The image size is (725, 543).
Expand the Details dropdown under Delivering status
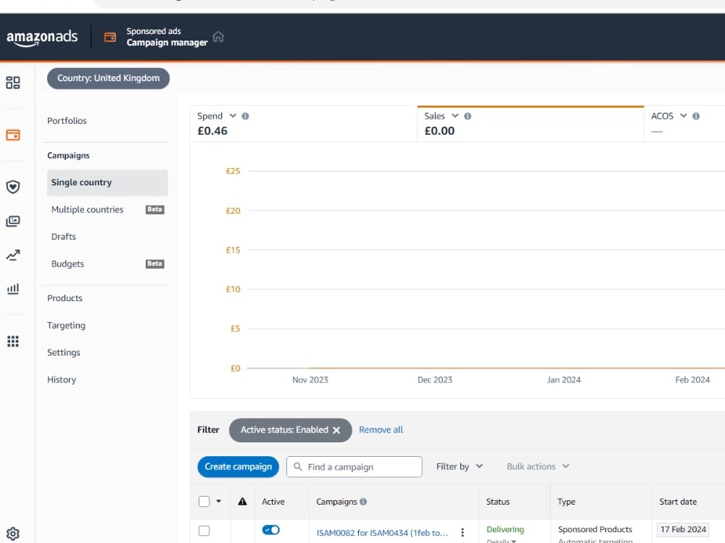click(x=501, y=540)
